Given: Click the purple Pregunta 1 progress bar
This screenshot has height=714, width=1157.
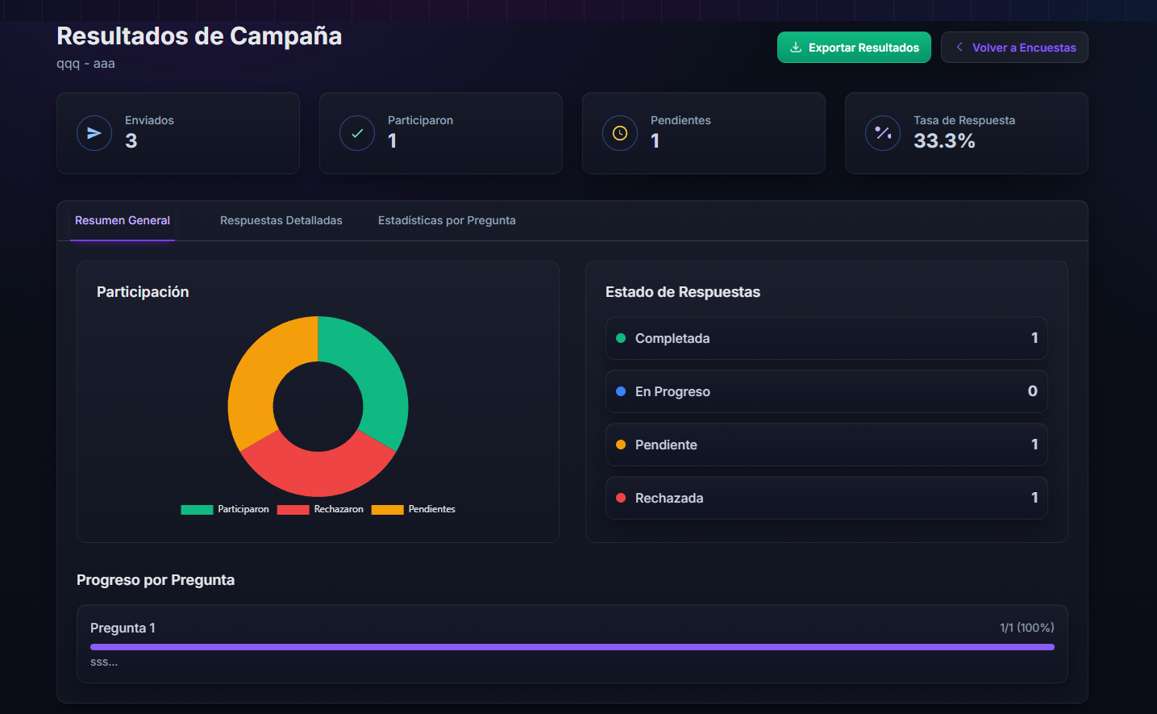Looking at the screenshot, I should point(572,646).
